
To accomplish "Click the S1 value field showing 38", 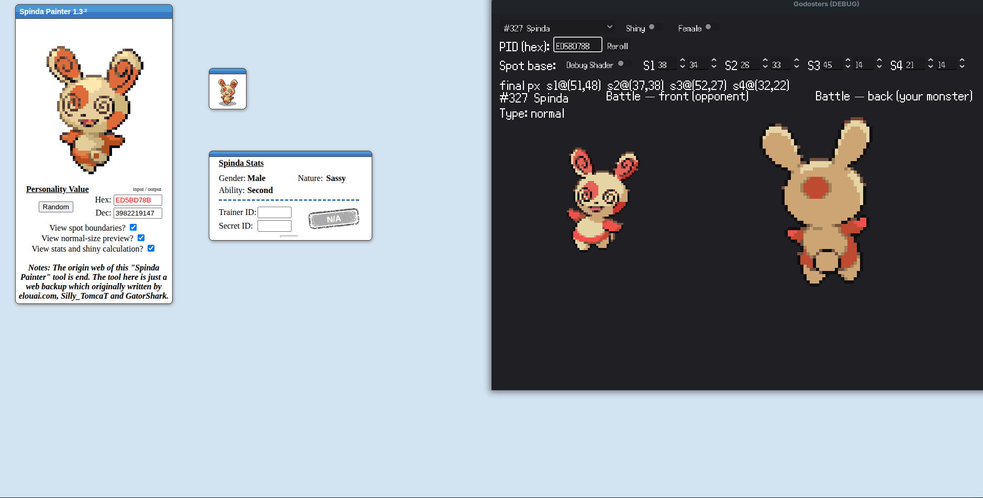I will (667, 65).
